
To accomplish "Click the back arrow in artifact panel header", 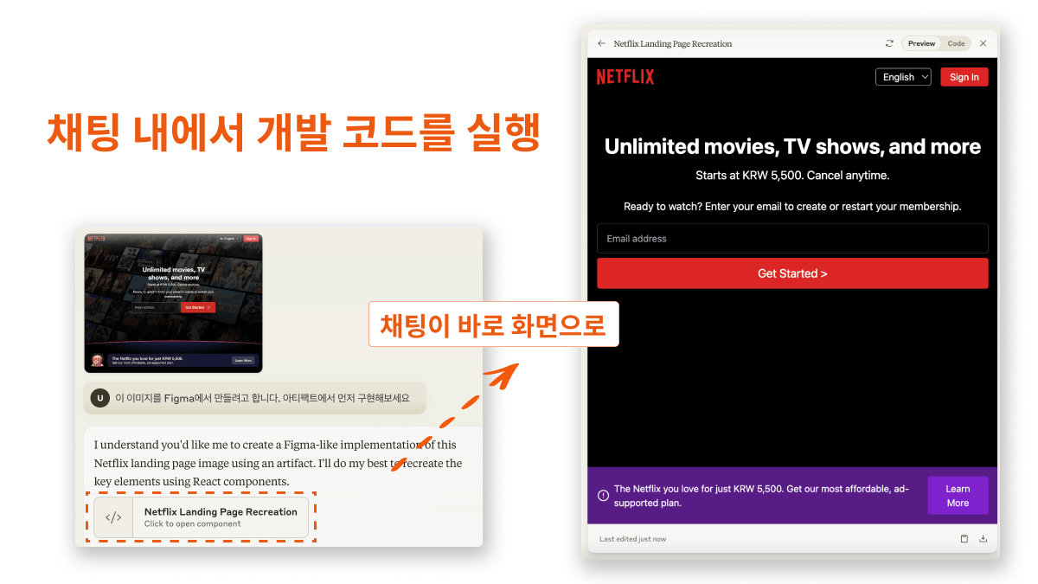I will click(x=602, y=43).
